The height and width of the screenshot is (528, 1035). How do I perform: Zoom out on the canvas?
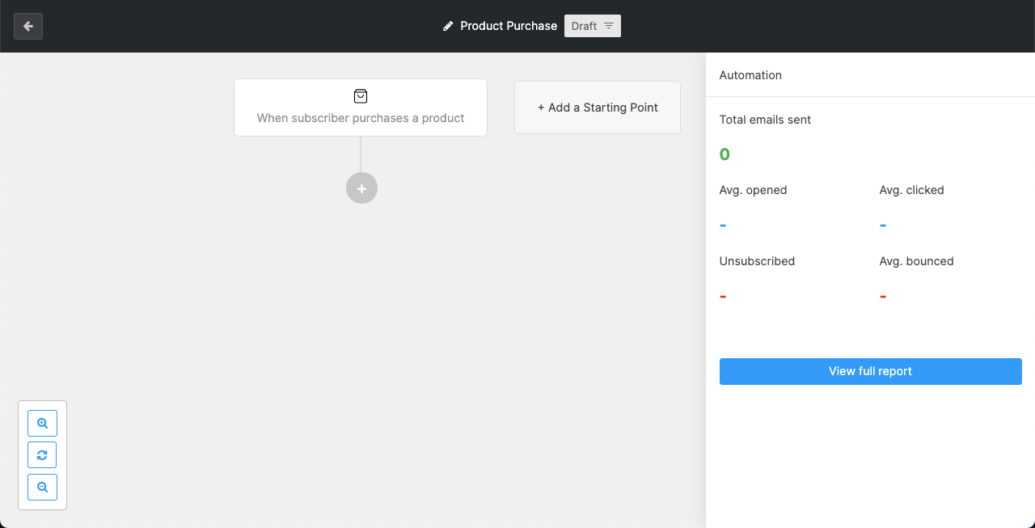(42, 487)
